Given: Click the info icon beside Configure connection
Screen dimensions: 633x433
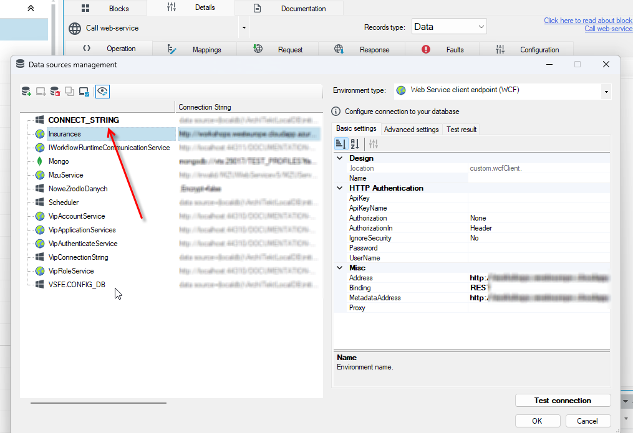Looking at the screenshot, I should pyautogui.click(x=336, y=112).
